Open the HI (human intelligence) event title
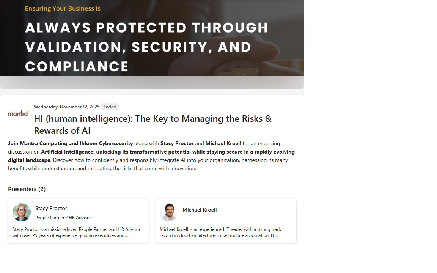Screen dimensions: 437x273 [x=152, y=124]
